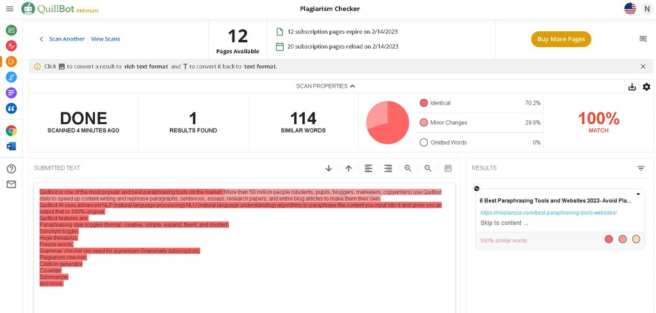This screenshot has height=313, width=656.
Task: Click the 1 Results Found count
Action: (193, 122)
